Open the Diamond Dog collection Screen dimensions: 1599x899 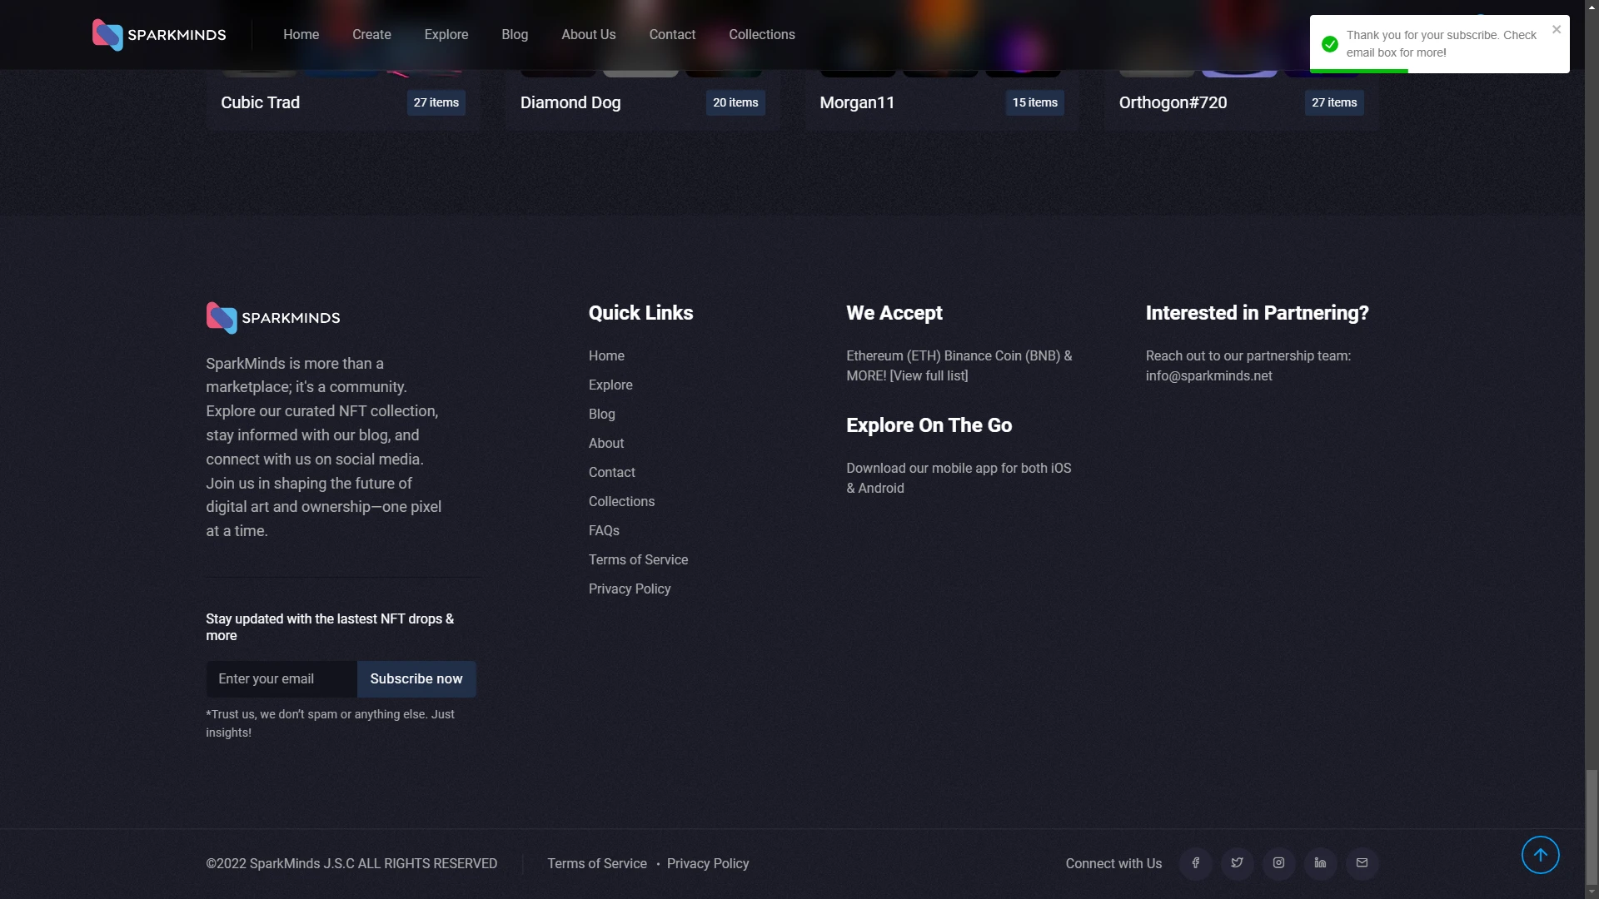click(570, 102)
